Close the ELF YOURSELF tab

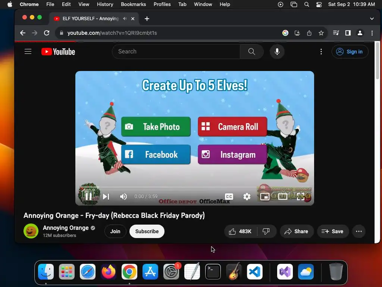click(133, 19)
